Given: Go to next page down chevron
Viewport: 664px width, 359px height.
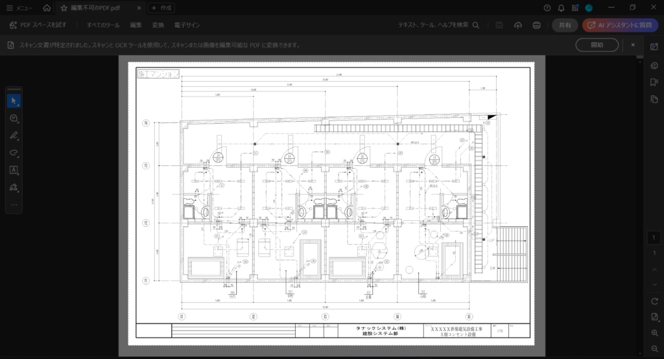Looking at the screenshot, I should pyautogui.click(x=654, y=284).
